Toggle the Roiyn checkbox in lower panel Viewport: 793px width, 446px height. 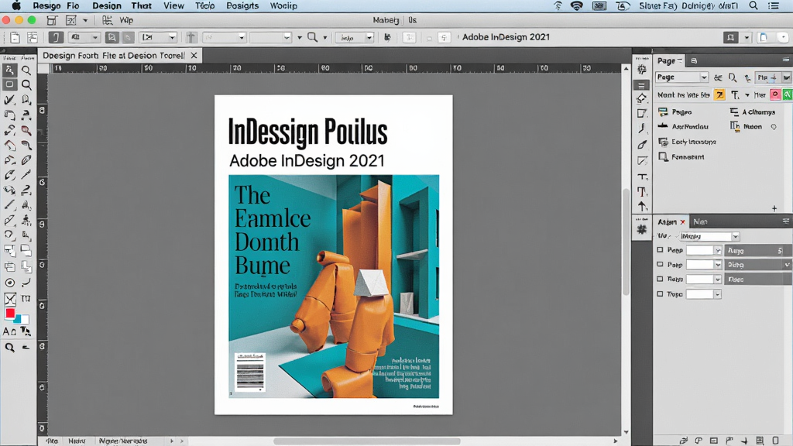click(660, 279)
